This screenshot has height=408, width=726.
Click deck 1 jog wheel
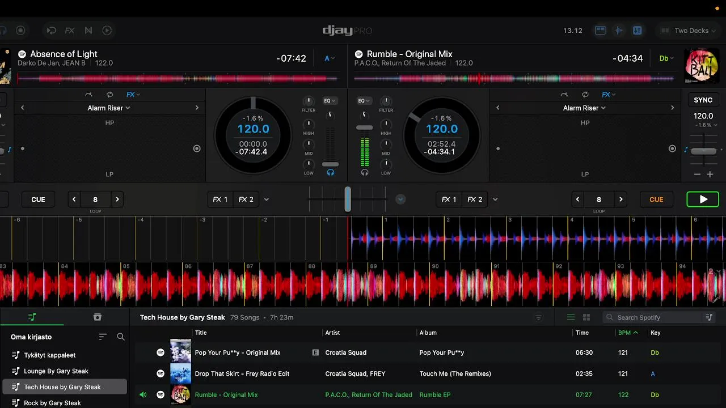pyautogui.click(x=253, y=135)
